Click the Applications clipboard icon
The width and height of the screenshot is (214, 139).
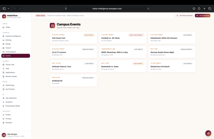click(3, 73)
